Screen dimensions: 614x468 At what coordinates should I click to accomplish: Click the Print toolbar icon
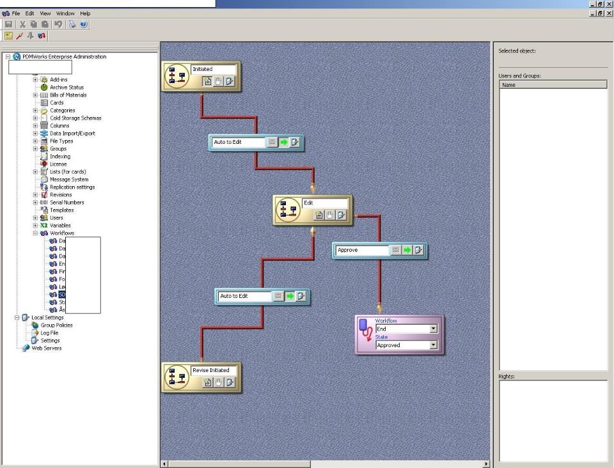(x=72, y=24)
